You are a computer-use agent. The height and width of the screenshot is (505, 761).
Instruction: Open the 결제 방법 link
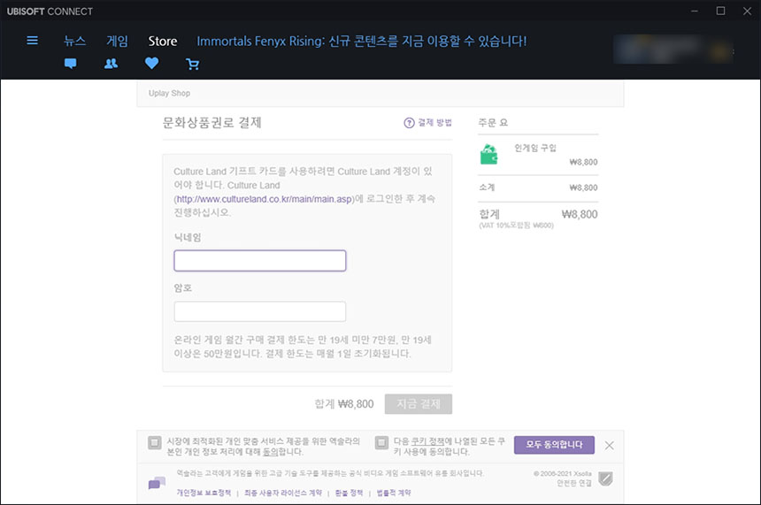point(434,123)
